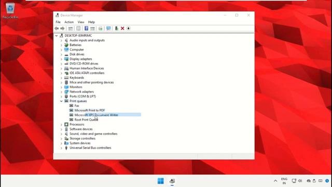Click the blue Help question-mark toolbar icon
The width and height of the screenshot is (332, 187).
point(86,28)
